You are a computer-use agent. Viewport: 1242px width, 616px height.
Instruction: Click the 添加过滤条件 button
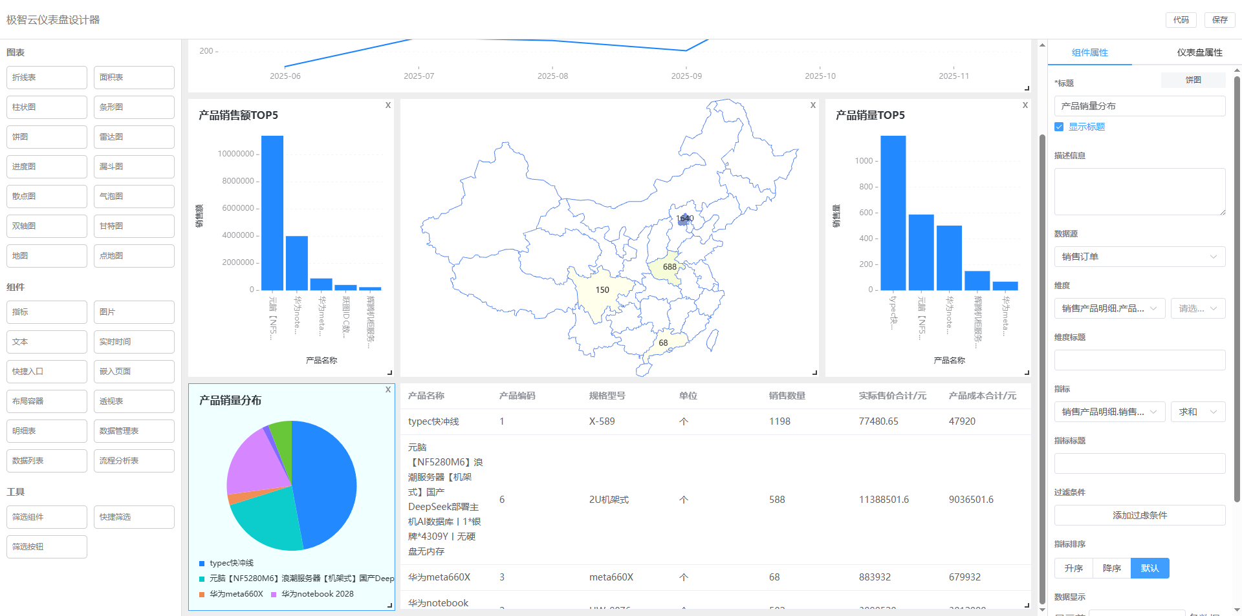coord(1139,515)
